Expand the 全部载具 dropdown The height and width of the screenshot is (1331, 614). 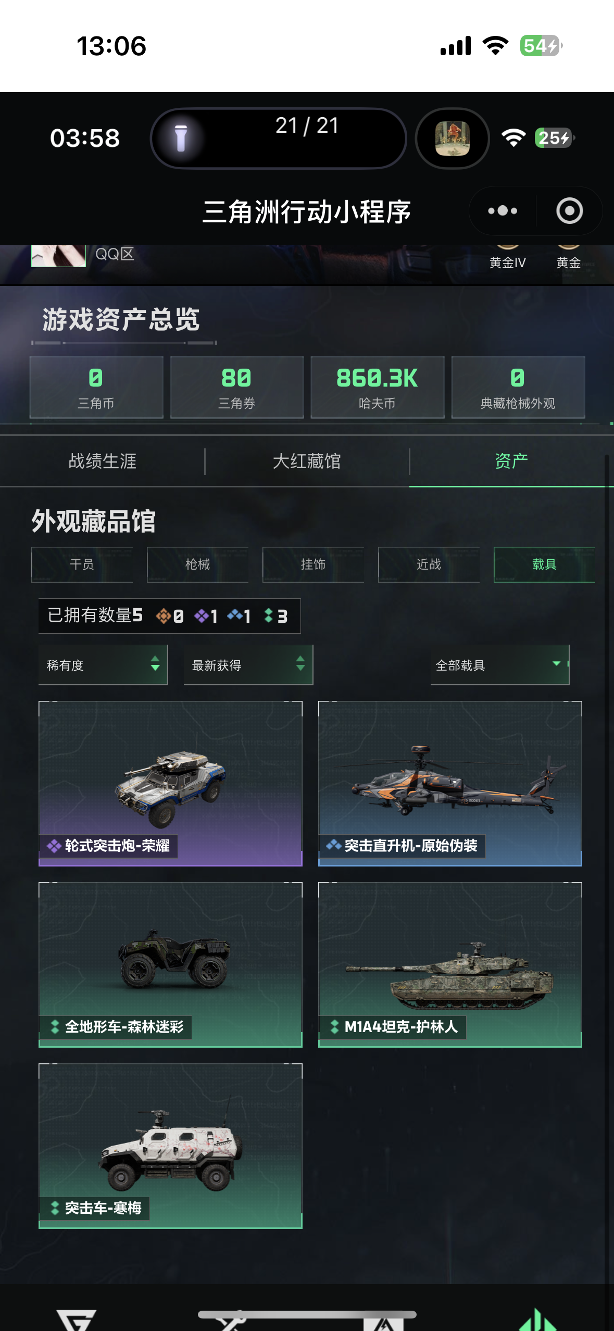pos(500,665)
